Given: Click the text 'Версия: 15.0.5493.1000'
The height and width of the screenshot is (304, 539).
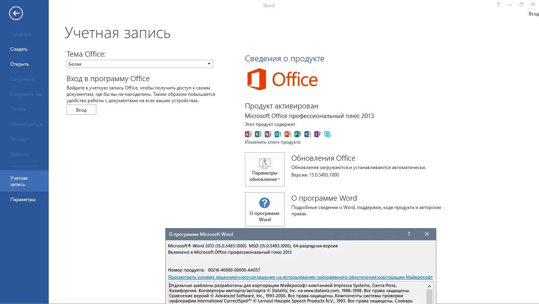Looking at the screenshot, I should tap(315, 175).
